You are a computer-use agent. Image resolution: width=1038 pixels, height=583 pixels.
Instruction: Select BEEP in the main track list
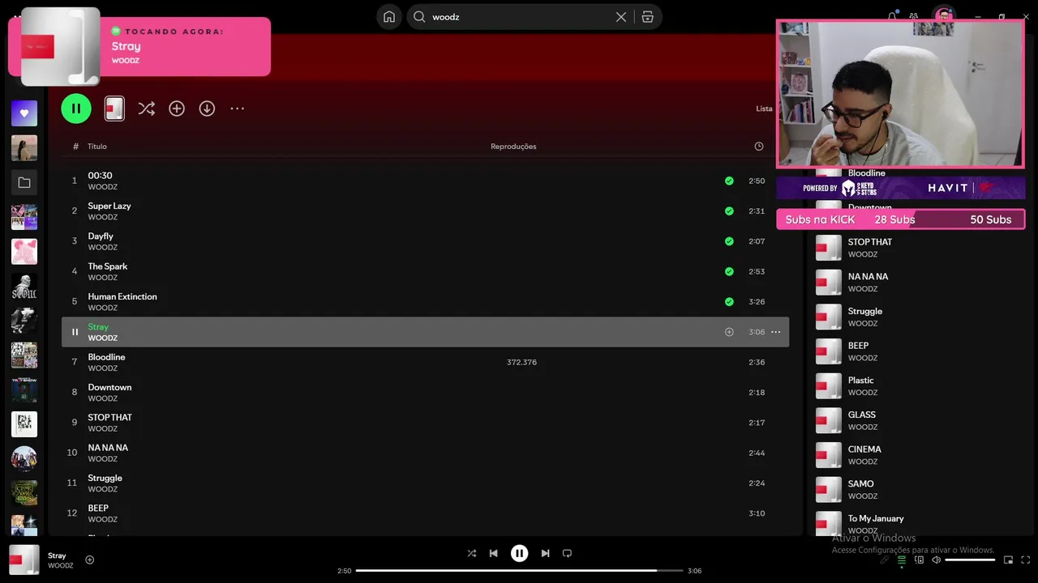[425, 513]
